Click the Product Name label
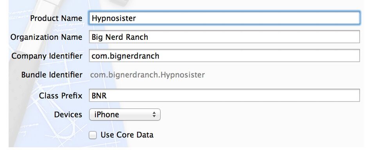The height and width of the screenshot is (150, 381). (x=56, y=18)
